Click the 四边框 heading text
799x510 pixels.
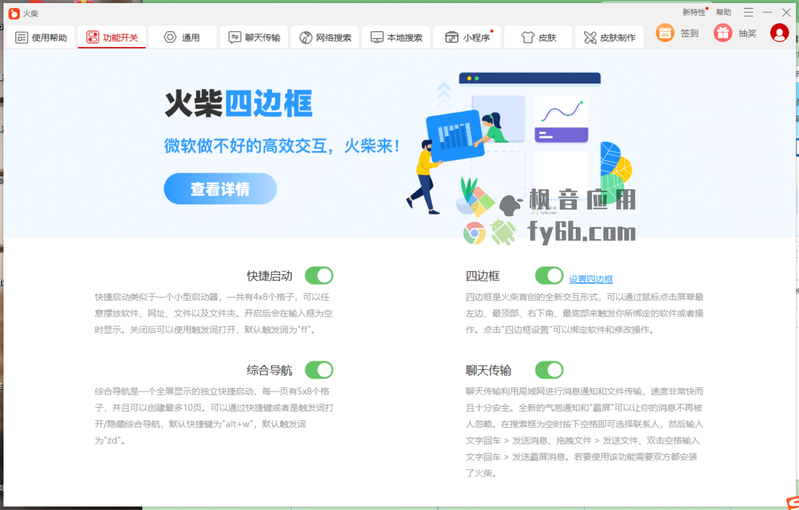coord(483,276)
